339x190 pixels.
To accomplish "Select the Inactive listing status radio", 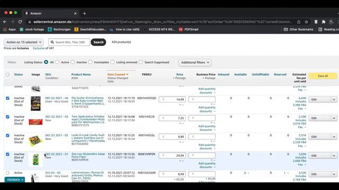I will 73,62.
